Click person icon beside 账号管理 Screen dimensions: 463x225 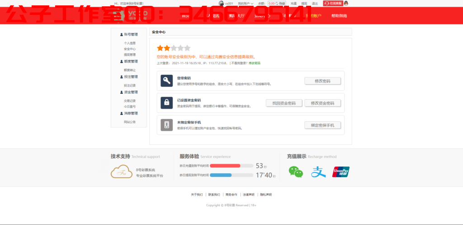121,34
